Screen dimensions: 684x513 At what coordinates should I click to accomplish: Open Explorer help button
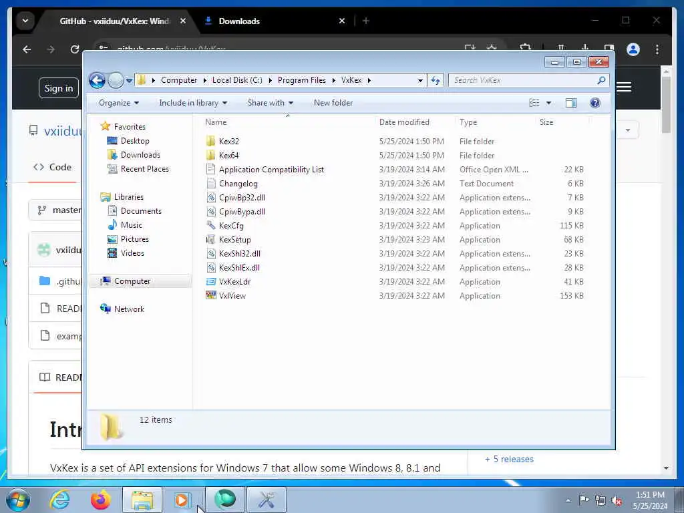point(594,103)
